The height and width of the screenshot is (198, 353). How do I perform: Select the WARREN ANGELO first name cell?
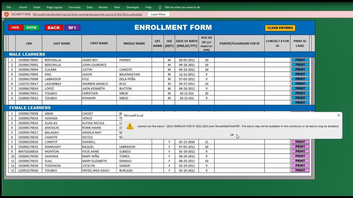[x=99, y=84]
